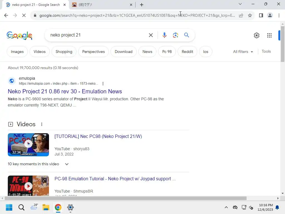Image resolution: width=285 pixels, height=214 pixels.
Task: Open Chrome three-dot menu
Action: pyautogui.click(x=279, y=15)
